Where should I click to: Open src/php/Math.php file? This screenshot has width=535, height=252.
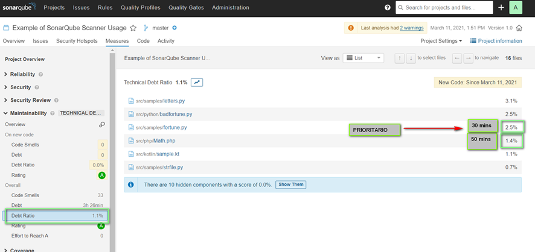tap(156, 140)
